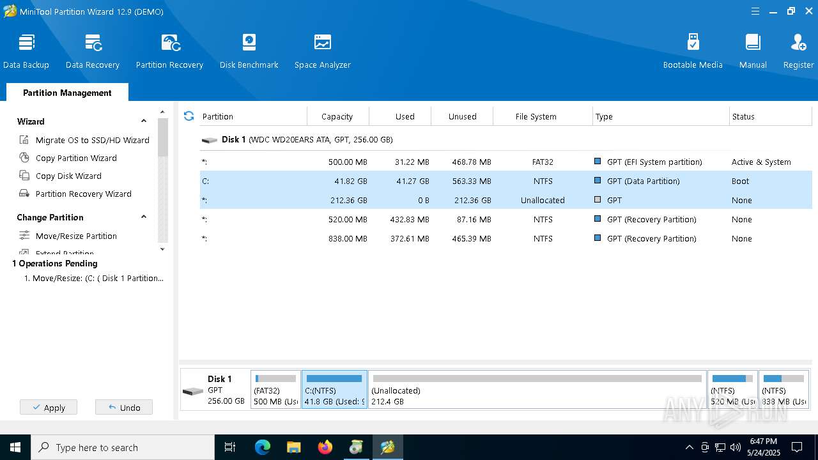Launch Partition Recovery Wizard

pos(83,194)
